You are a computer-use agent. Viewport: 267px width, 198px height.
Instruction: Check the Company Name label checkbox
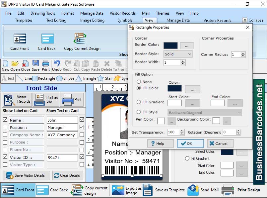pos(5,135)
